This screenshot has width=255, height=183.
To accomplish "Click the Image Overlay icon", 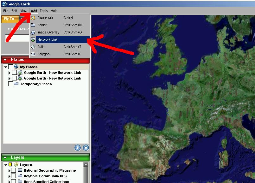I will click(x=33, y=32).
